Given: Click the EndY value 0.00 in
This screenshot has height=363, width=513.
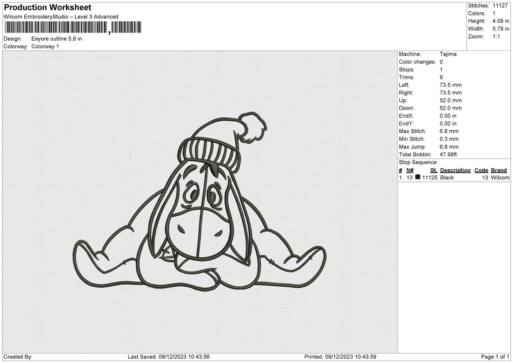Looking at the screenshot, I should point(448,123).
